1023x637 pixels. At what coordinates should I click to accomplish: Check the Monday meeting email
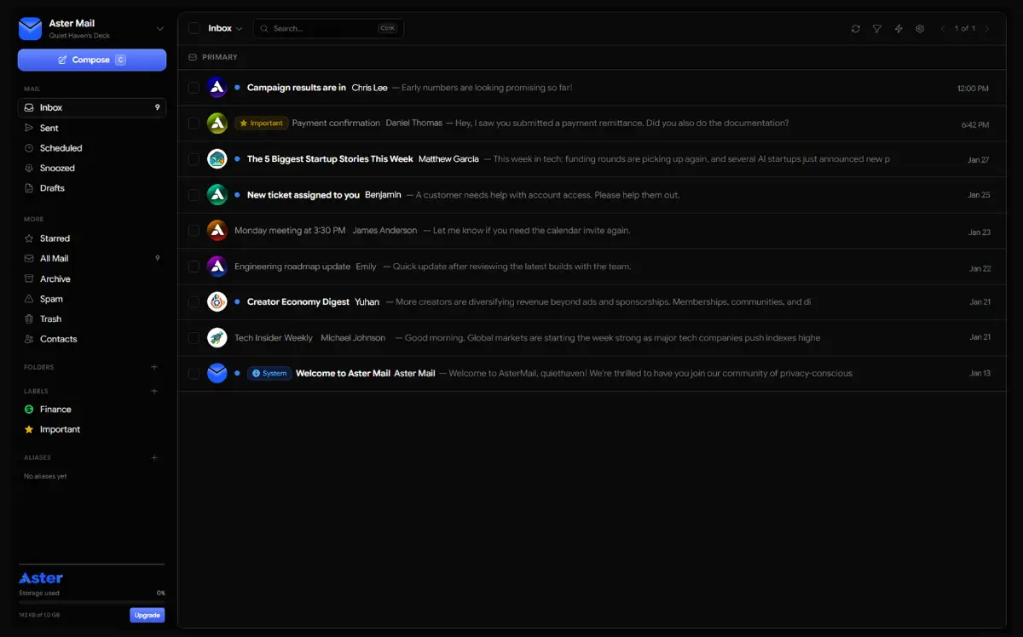[x=194, y=231]
